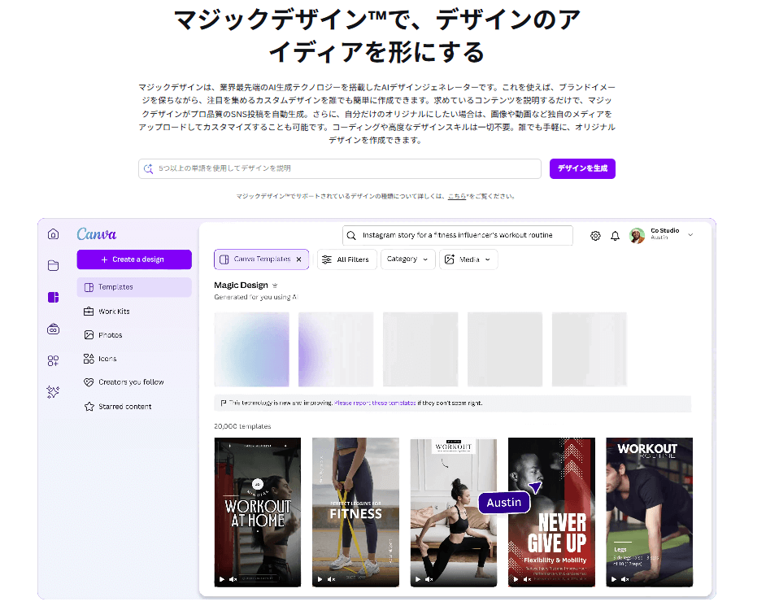Image resolution: width=779 pixels, height=606 pixels.
Task: Open the Workout Routine template
Action: (650, 512)
